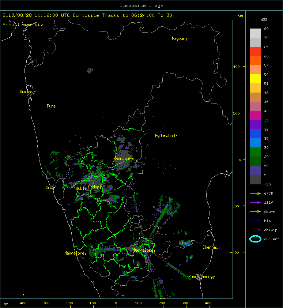Click the -400 tick on vertical axis
The width and height of the screenshot is (283, 308).
click(235, 252)
